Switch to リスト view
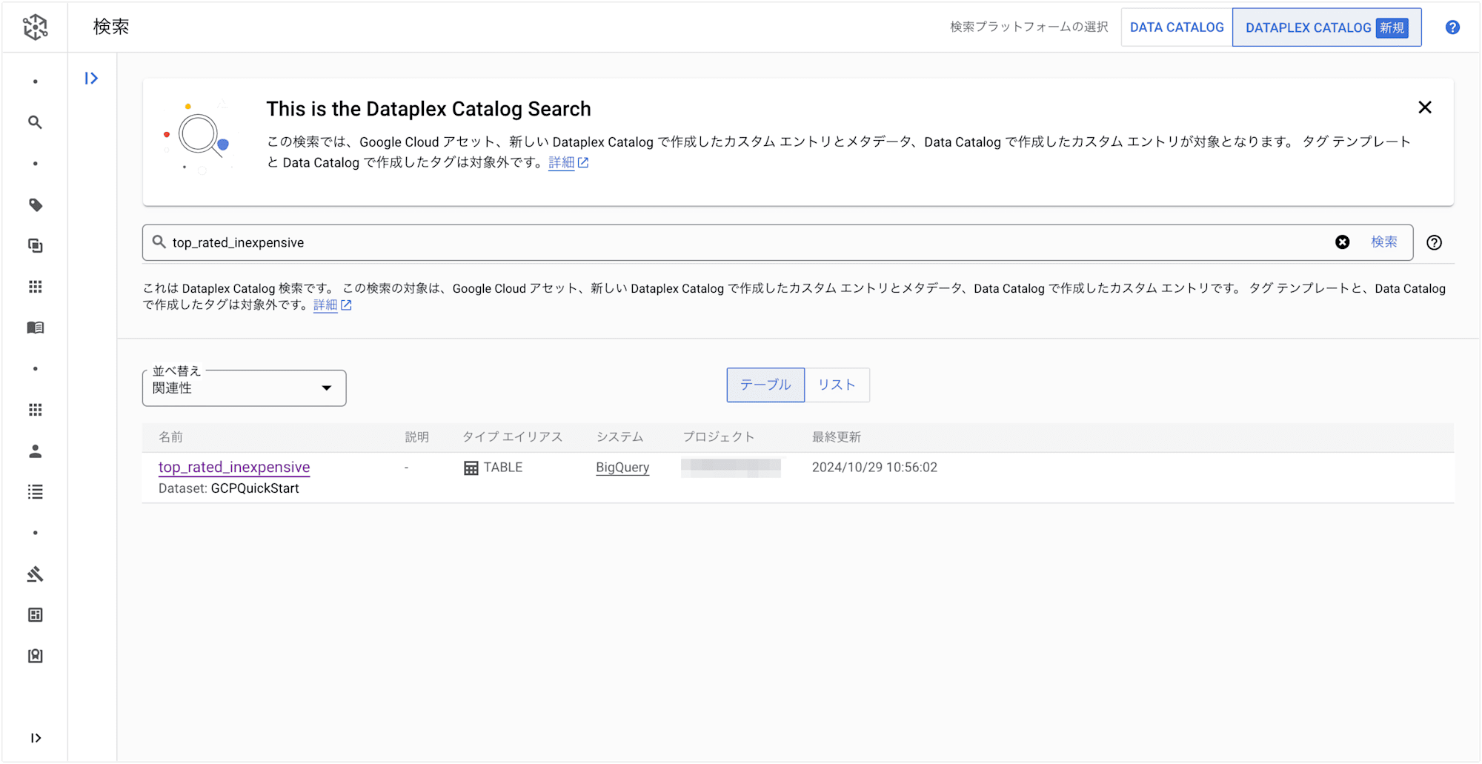Viewport: 1482px width, 764px height. pos(837,385)
